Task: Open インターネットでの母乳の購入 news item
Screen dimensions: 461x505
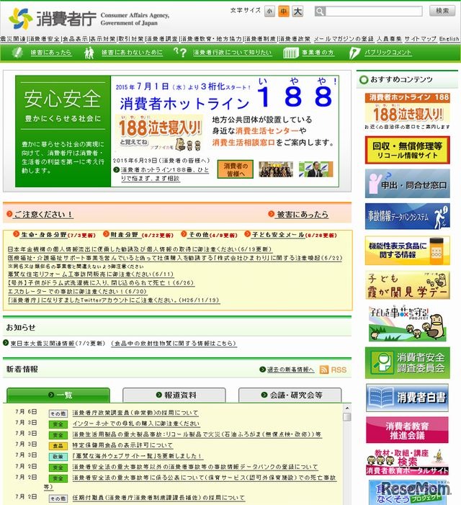Action: coord(136,424)
